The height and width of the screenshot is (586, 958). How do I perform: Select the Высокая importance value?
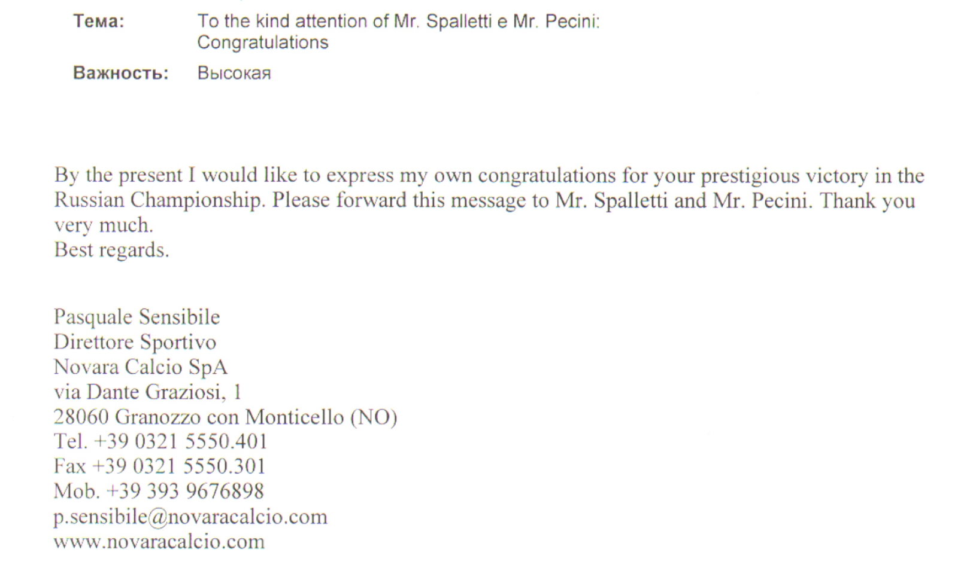point(234,73)
